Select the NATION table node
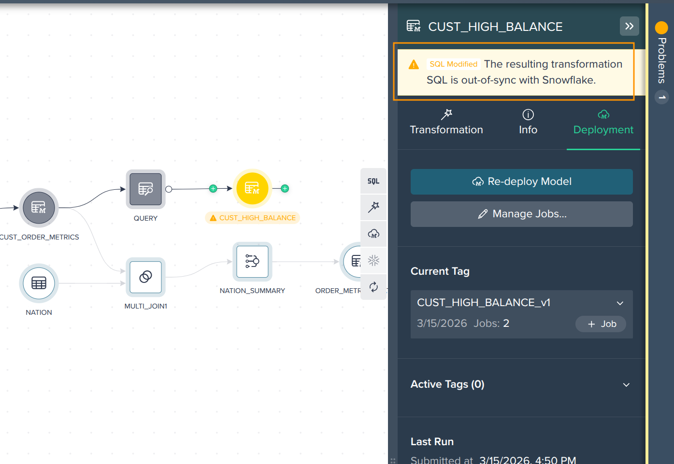The width and height of the screenshot is (674, 464). click(39, 283)
